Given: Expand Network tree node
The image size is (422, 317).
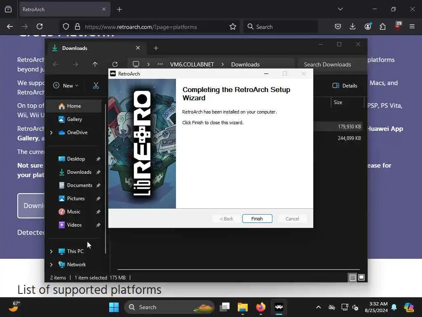Looking at the screenshot, I should (52, 265).
